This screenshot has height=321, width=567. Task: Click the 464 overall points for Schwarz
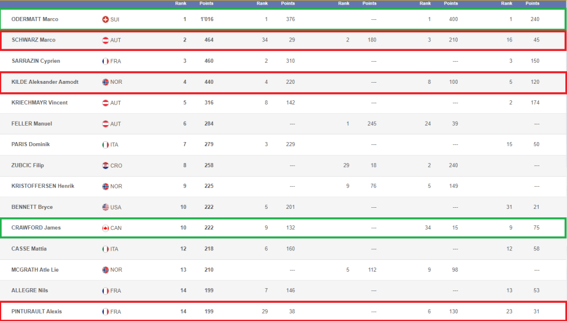tap(209, 40)
